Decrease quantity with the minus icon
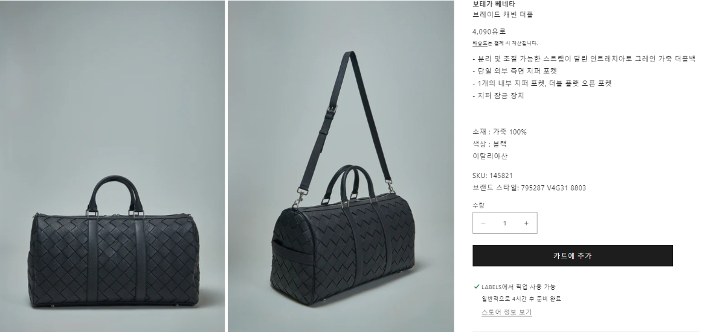This screenshot has width=725, height=332. coord(483,223)
